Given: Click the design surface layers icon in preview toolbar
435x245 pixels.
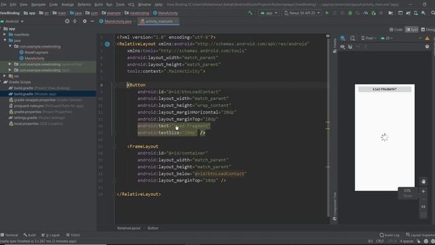Looking at the screenshot, I should tap(343, 38).
